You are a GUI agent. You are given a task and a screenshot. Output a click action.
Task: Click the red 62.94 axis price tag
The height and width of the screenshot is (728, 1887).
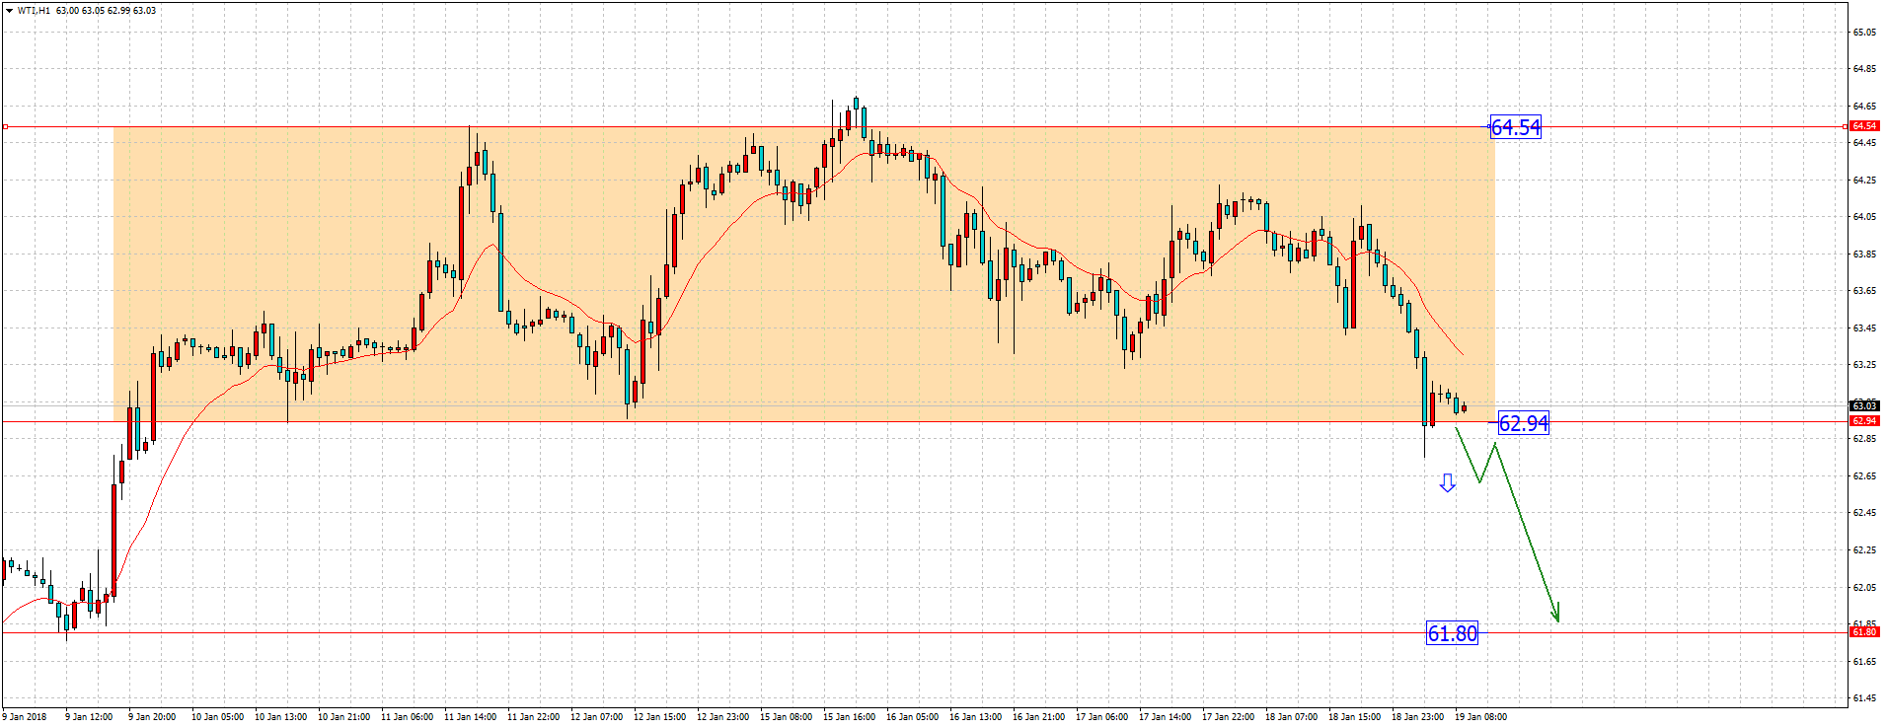(1863, 421)
